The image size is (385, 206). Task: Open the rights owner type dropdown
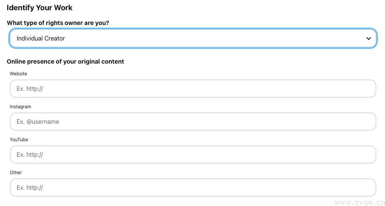pos(192,39)
